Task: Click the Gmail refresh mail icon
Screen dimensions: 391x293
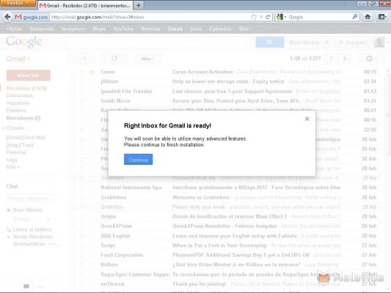Action: click(114, 59)
